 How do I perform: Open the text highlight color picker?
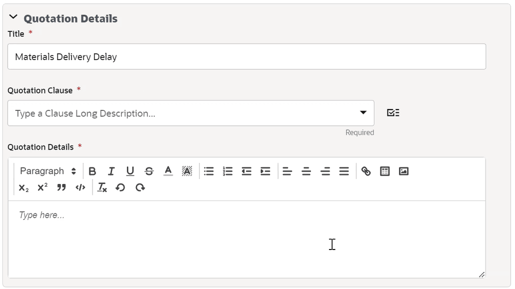(x=187, y=171)
